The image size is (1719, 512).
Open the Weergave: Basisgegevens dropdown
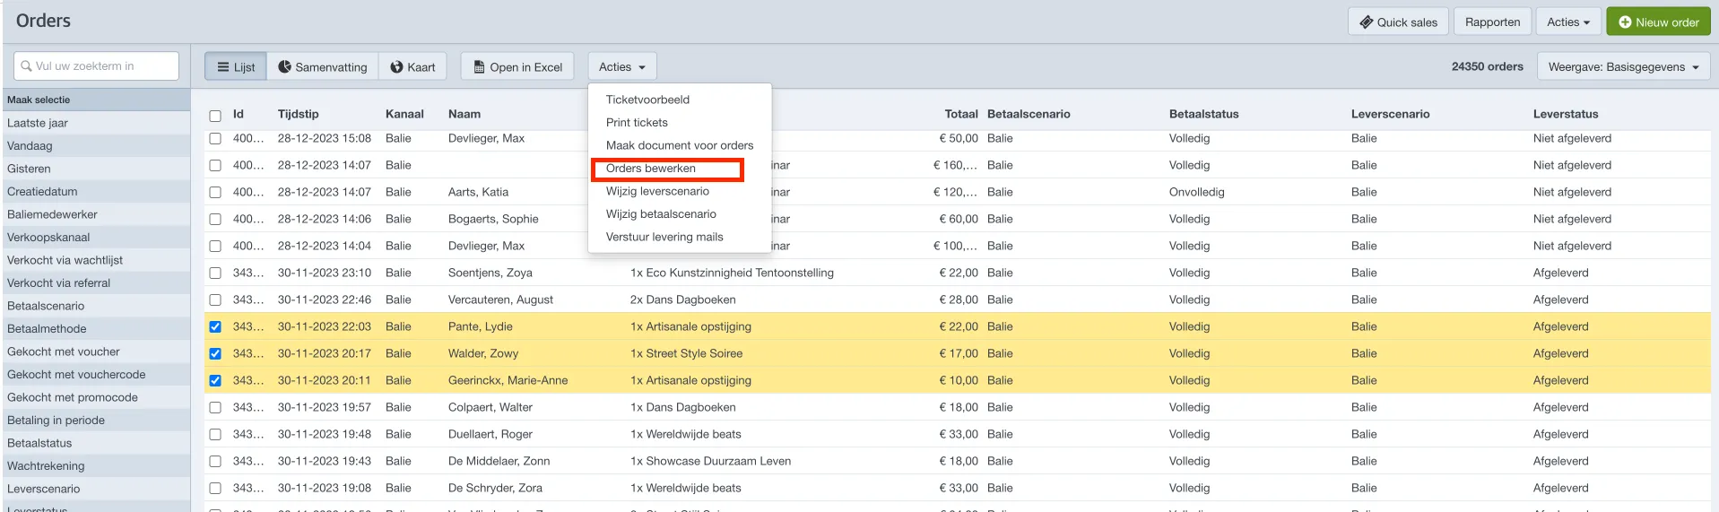tap(1623, 67)
